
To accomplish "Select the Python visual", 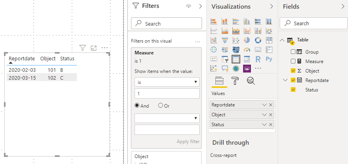I will point(269,59).
